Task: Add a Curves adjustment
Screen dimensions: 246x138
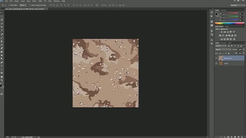Action: pyautogui.click(x=228, y=32)
